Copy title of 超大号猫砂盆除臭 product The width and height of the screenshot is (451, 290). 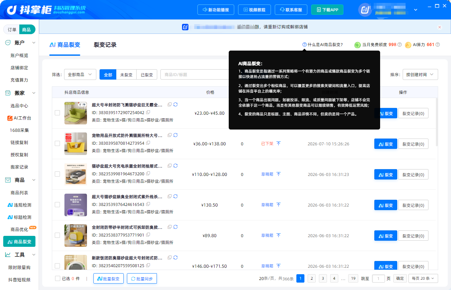coord(169,197)
